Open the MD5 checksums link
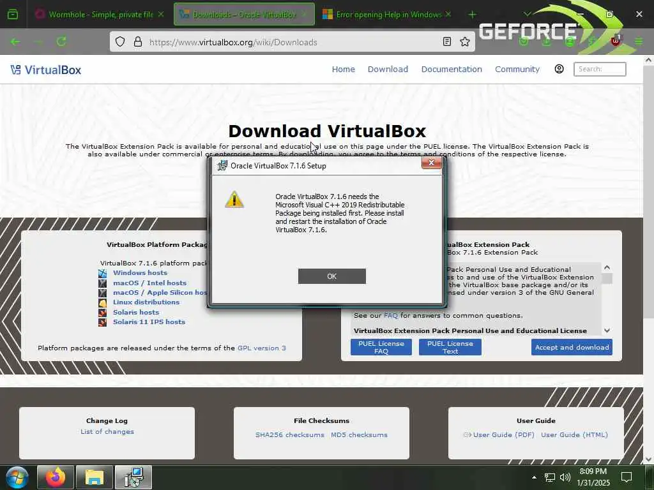Screen dimensions: 654x490 point(359,434)
